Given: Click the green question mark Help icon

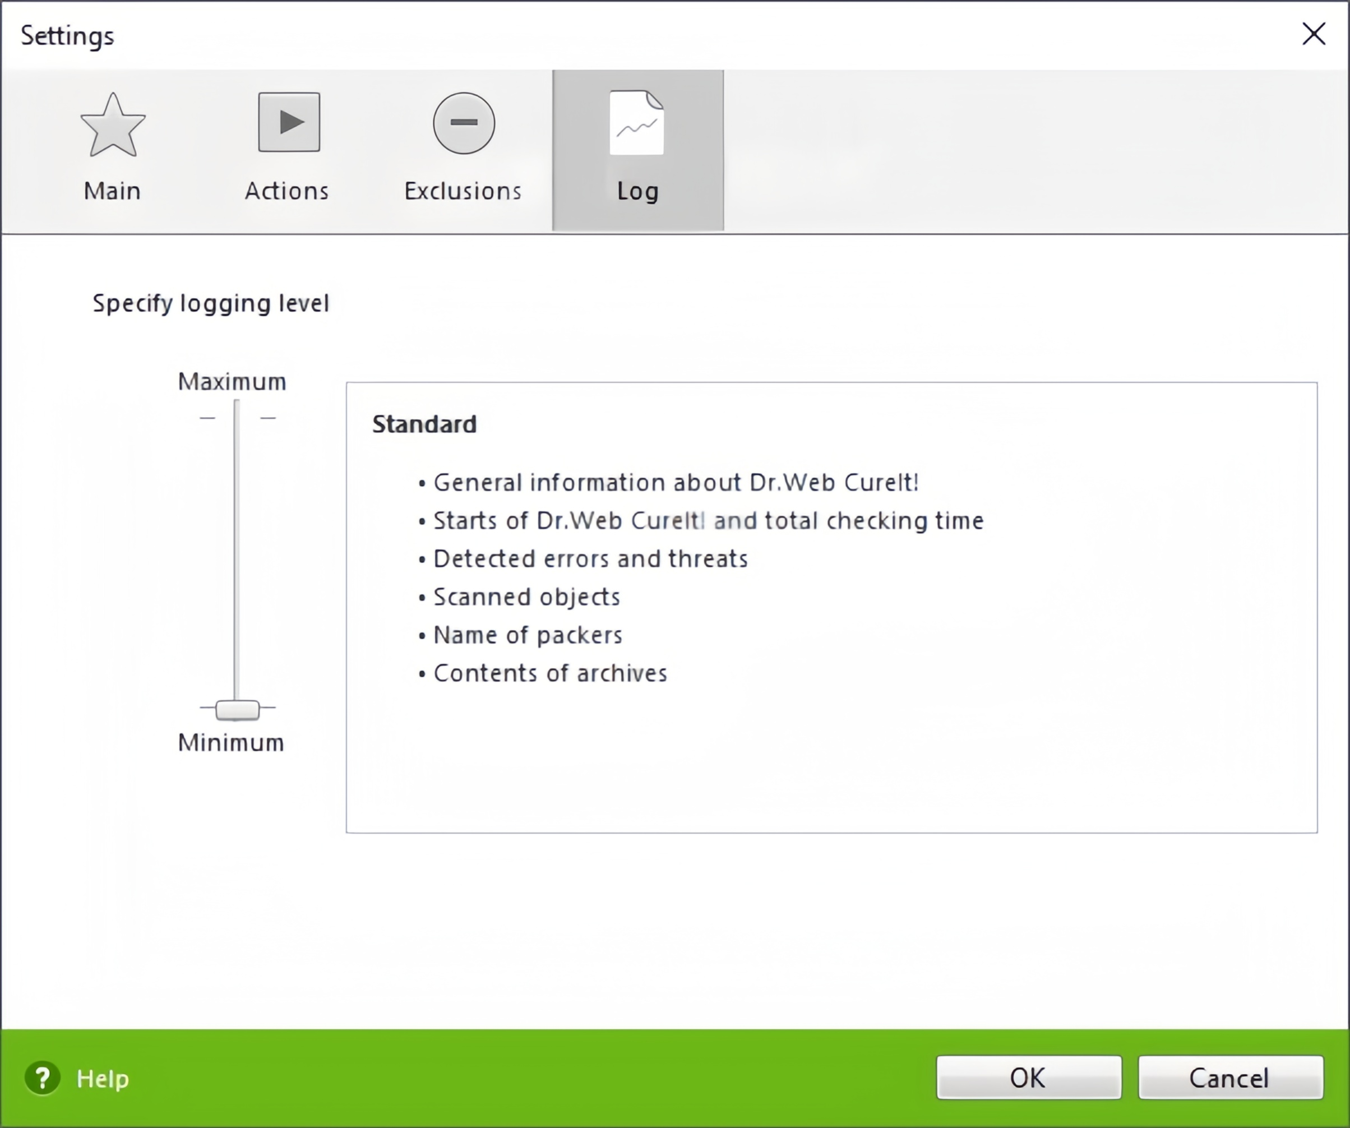Looking at the screenshot, I should [43, 1078].
